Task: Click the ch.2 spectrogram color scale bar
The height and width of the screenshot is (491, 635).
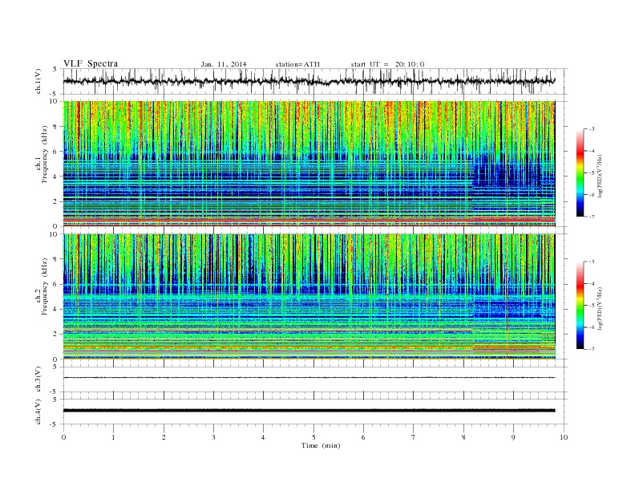Action: click(x=580, y=305)
